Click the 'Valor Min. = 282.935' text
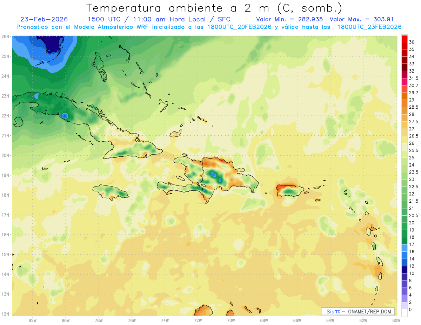 [289, 19]
